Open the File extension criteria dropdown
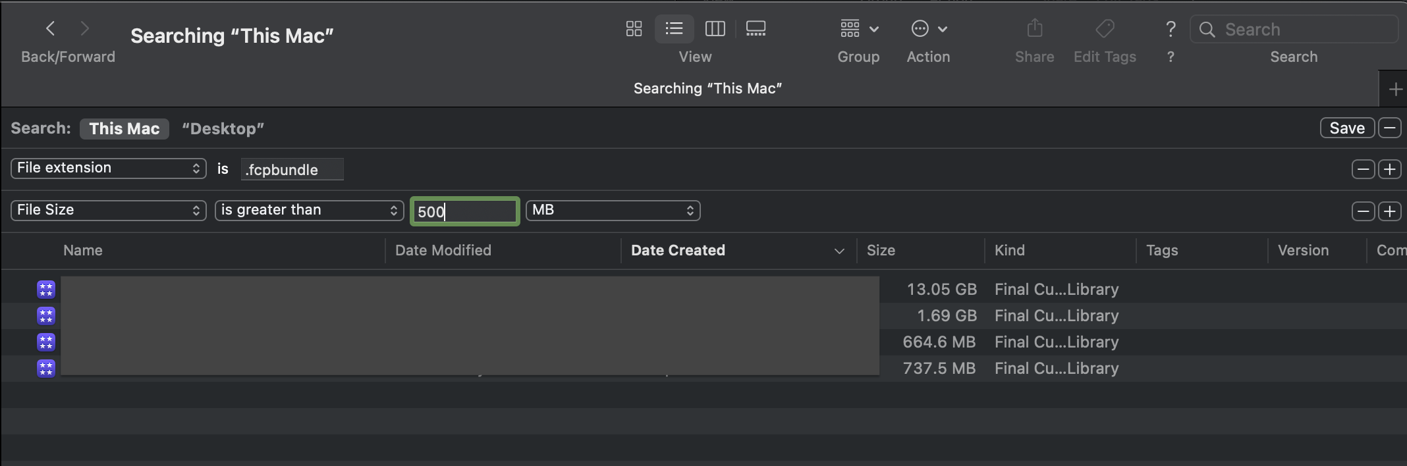 109,168
